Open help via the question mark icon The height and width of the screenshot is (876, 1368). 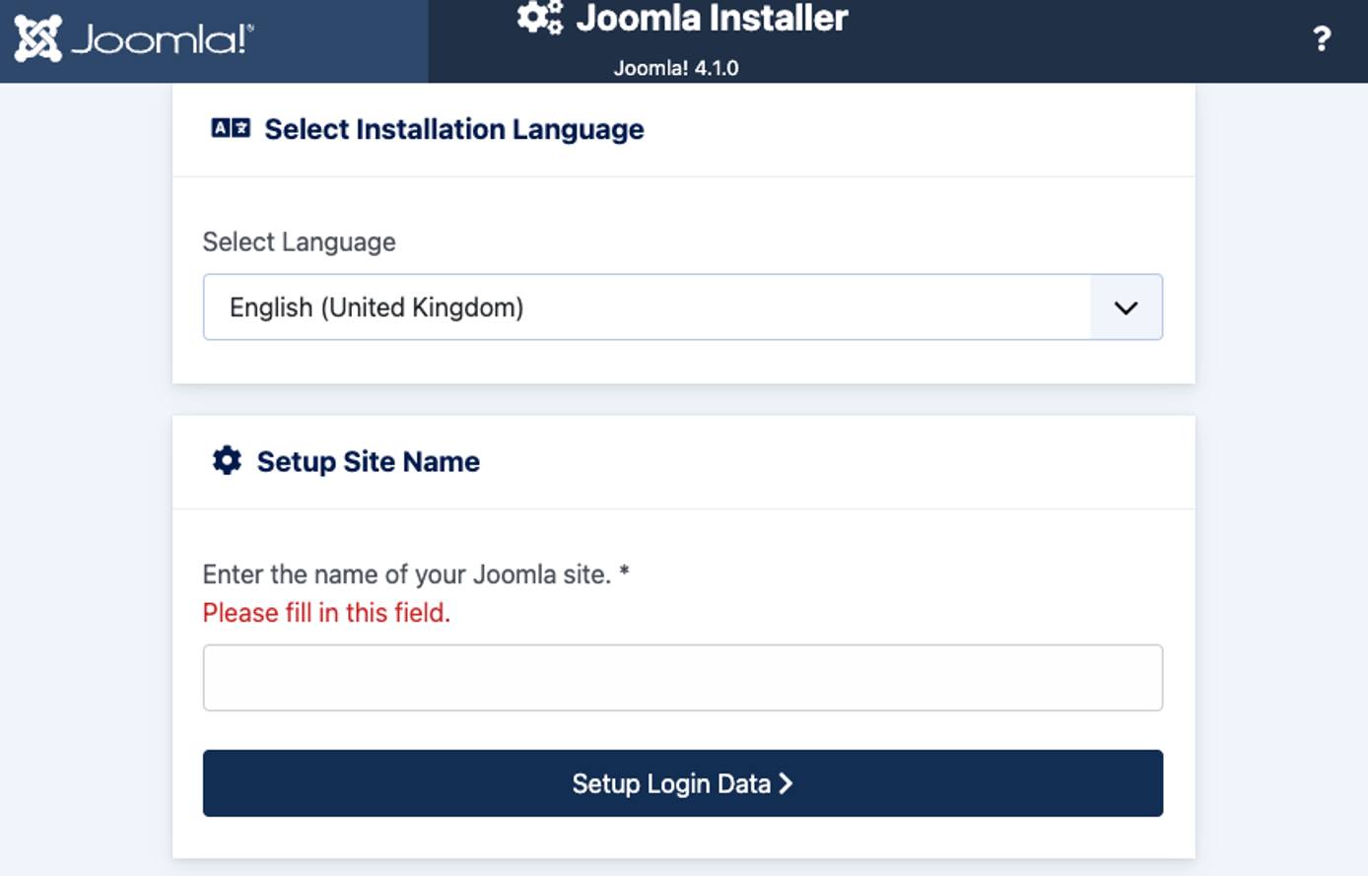click(x=1322, y=39)
